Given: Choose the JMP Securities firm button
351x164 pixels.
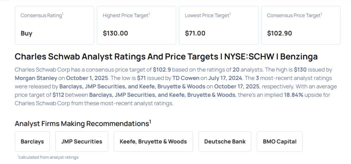Looking at the screenshot, I should click(x=82, y=141).
